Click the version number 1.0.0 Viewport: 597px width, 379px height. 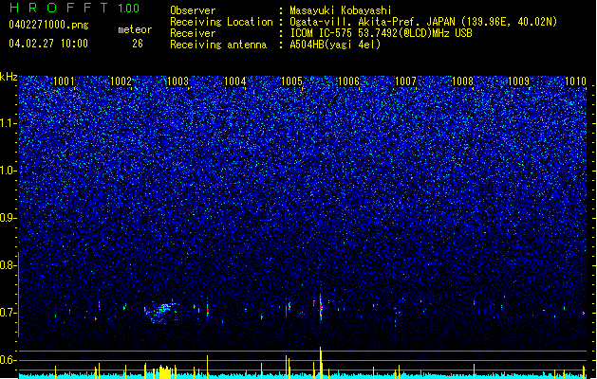pos(128,9)
